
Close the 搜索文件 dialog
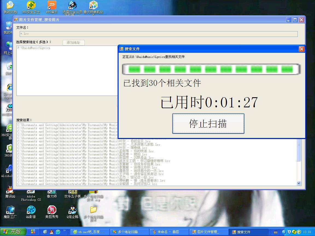click(x=302, y=49)
